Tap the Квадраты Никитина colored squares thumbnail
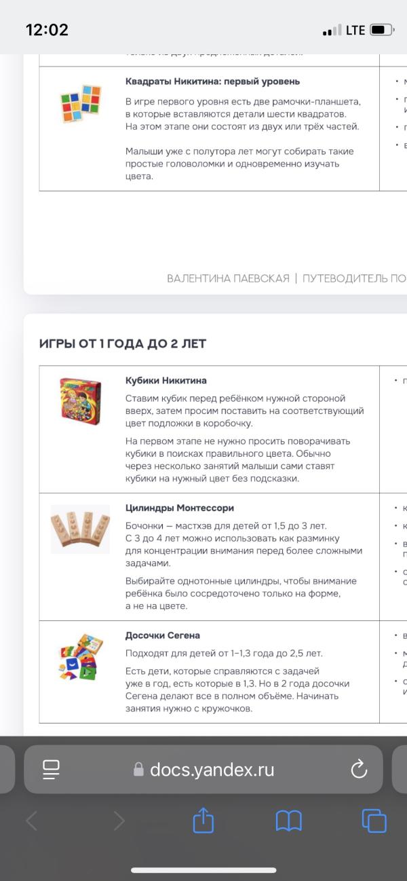The image size is (407, 881). [x=81, y=104]
